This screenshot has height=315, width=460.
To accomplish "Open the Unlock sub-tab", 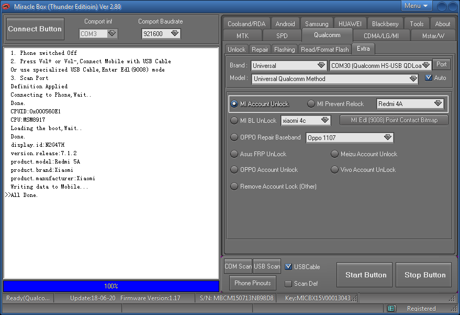I will pyautogui.click(x=237, y=50).
